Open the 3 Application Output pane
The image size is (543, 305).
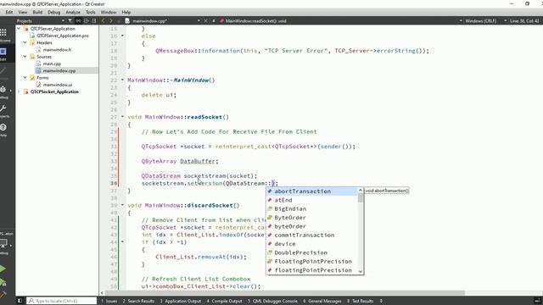[x=181, y=301]
